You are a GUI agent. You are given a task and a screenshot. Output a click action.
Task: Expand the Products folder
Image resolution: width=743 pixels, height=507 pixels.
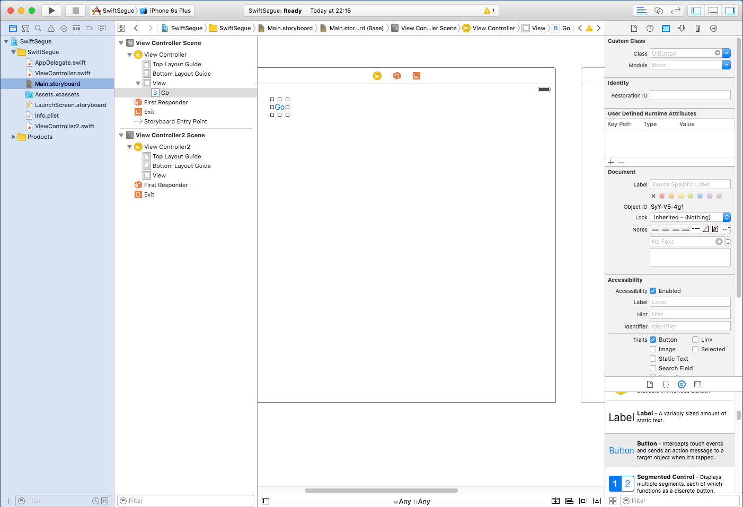[x=14, y=137]
